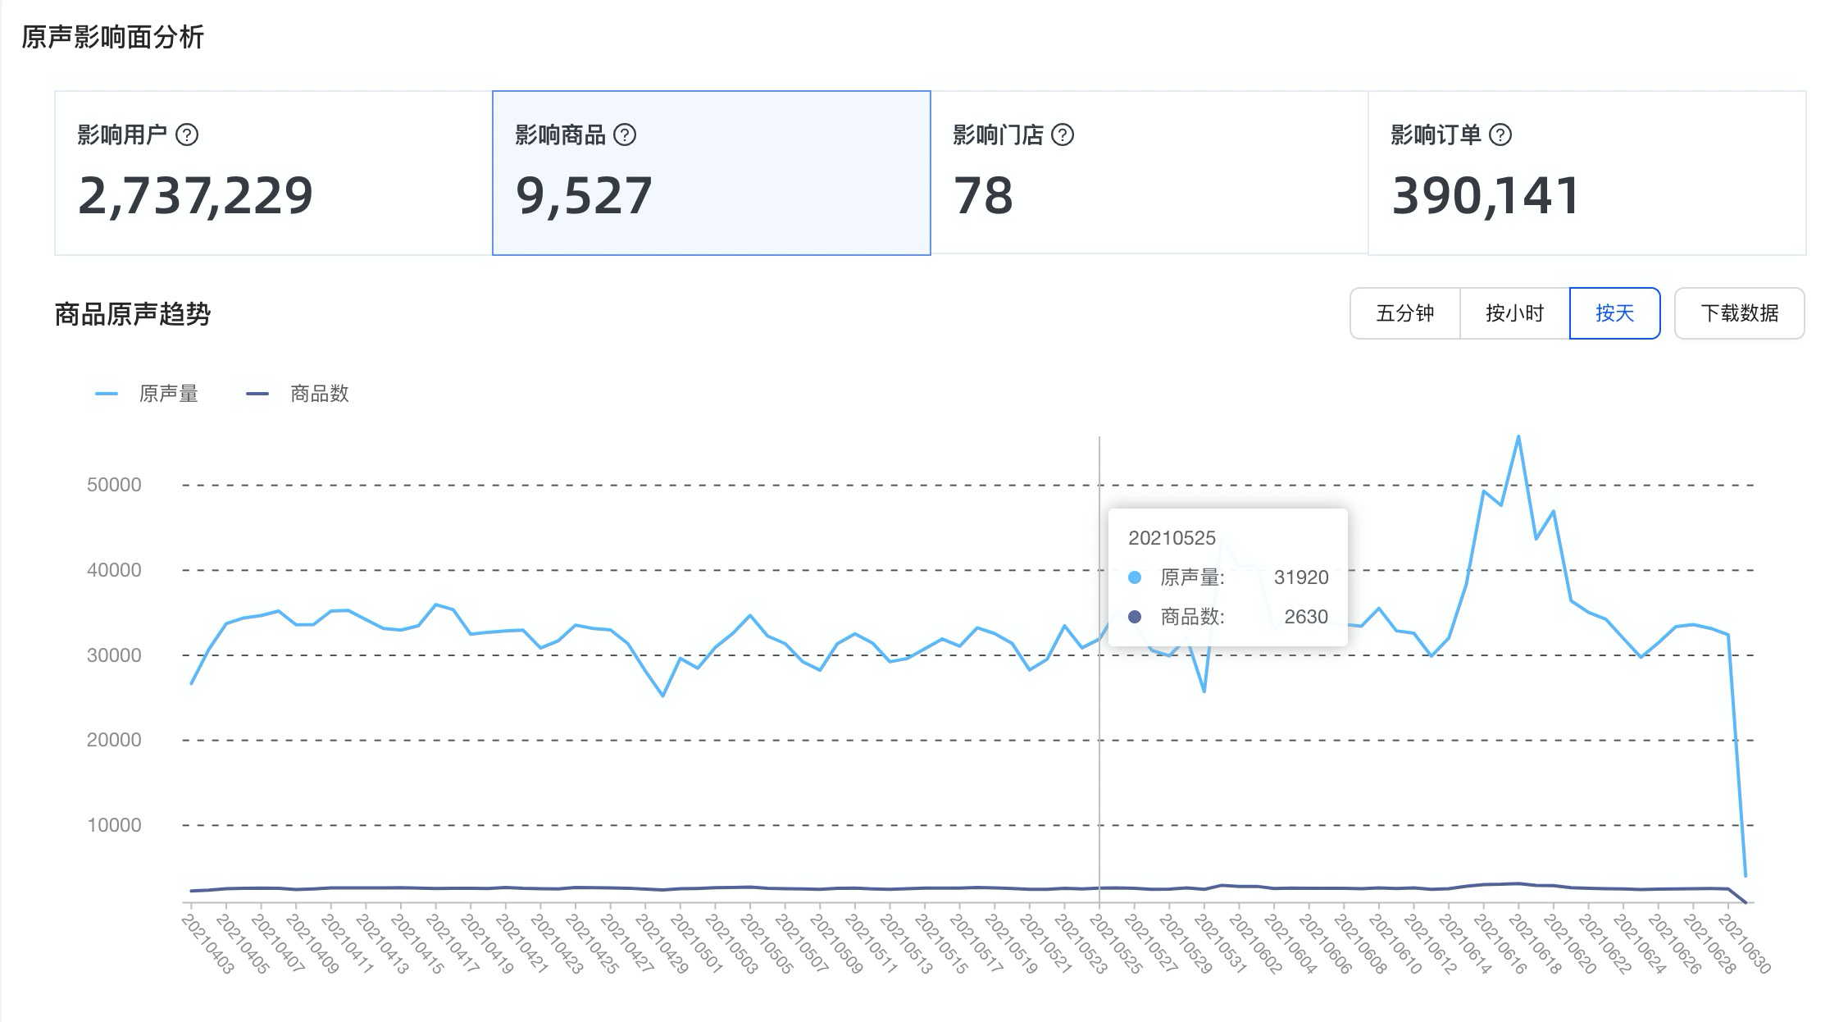
Task: Click the 390,141 orders value
Action: (1486, 196)
